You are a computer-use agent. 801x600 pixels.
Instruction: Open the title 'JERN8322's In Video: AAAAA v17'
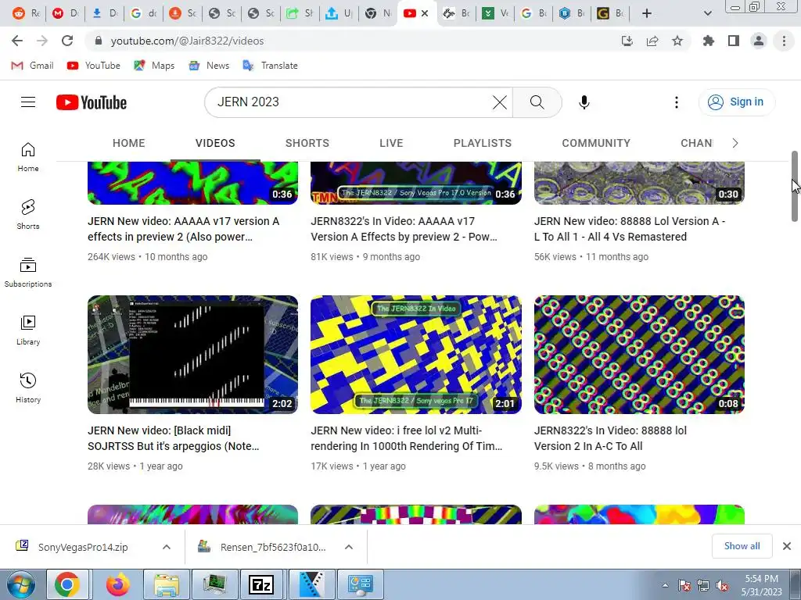404,229
